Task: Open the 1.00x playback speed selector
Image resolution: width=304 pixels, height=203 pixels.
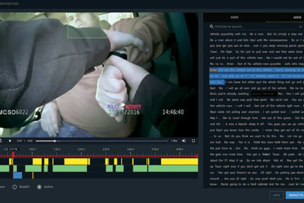Action: tap(174, 141)
